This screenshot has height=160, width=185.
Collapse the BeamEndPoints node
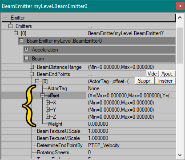point(32,74)
